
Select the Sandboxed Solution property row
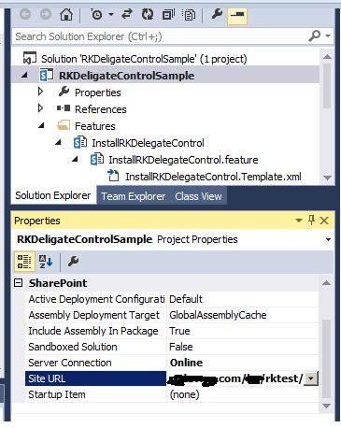[x=172, y=347]
